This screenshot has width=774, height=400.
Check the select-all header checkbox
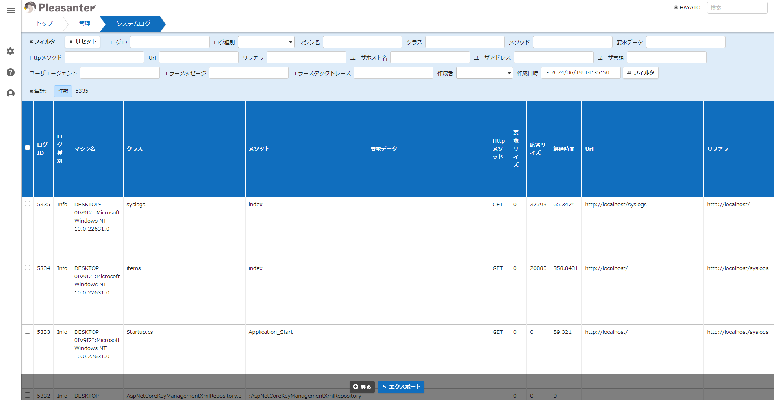[28, 148]
